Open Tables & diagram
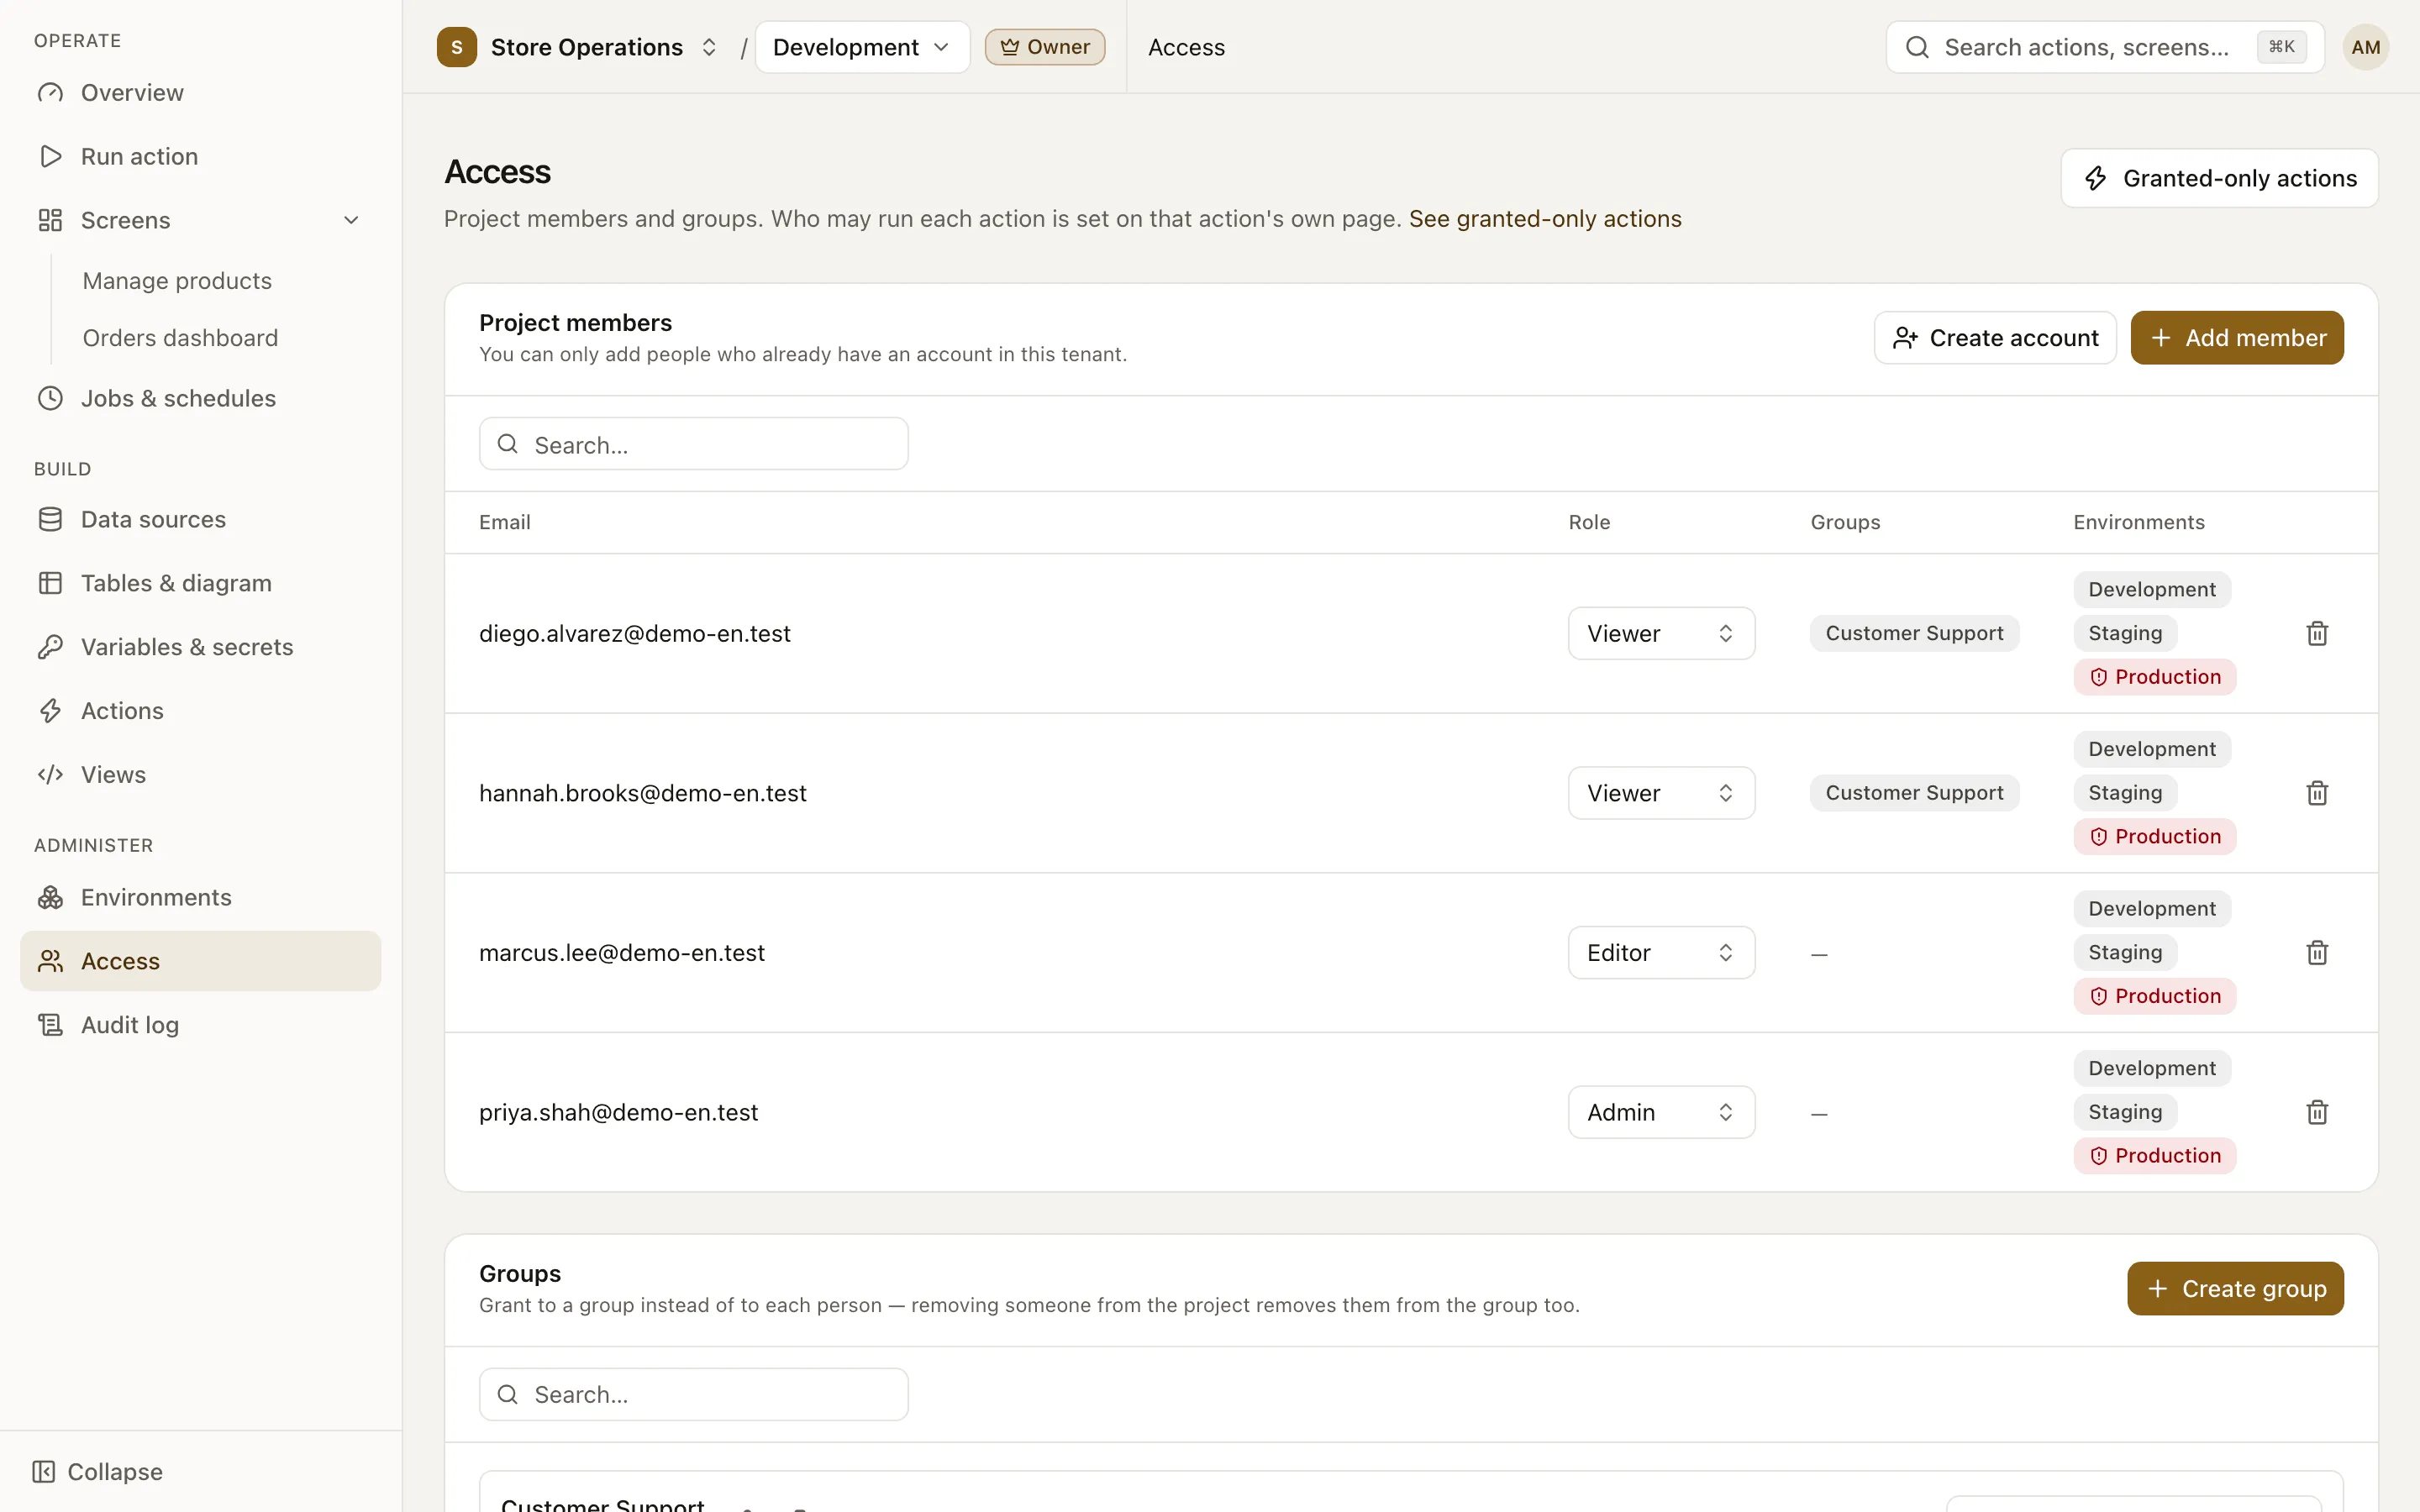Image resolution: width=2420 pixels, height=1512 pixels. tap(200, 583)
